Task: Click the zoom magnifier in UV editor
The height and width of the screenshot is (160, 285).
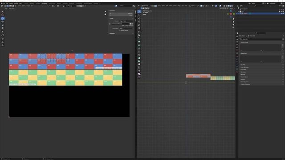Action: click(x=105, y=12)
